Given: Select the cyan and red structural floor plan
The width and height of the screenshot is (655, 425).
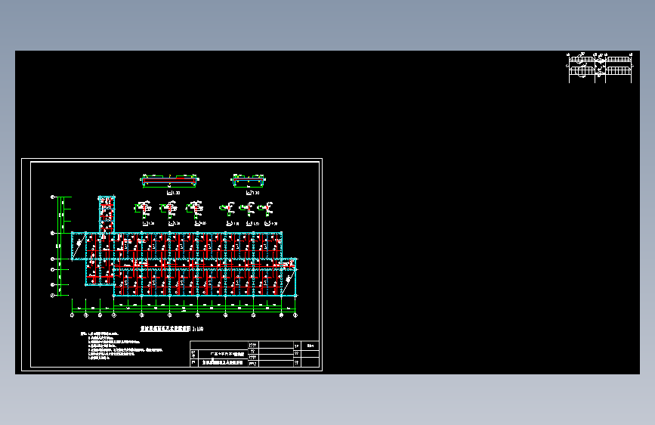Looking at the screenshot, I should tap(184, 247).
